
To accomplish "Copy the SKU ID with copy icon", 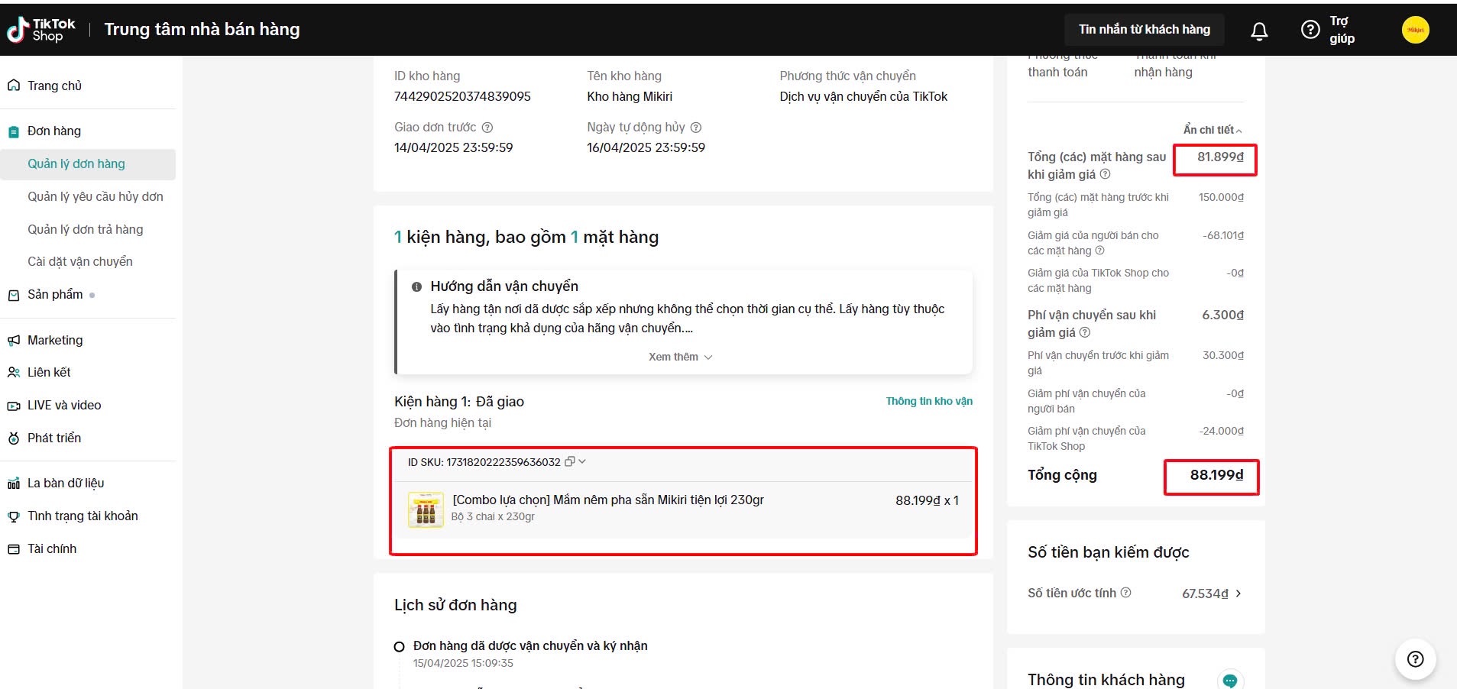I will point(569,462).
